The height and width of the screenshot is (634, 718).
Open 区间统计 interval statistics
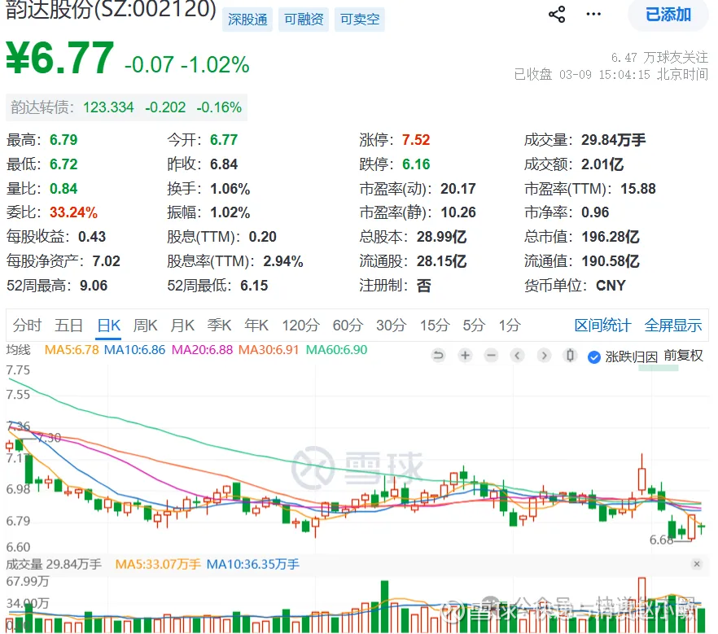point(602,326)
